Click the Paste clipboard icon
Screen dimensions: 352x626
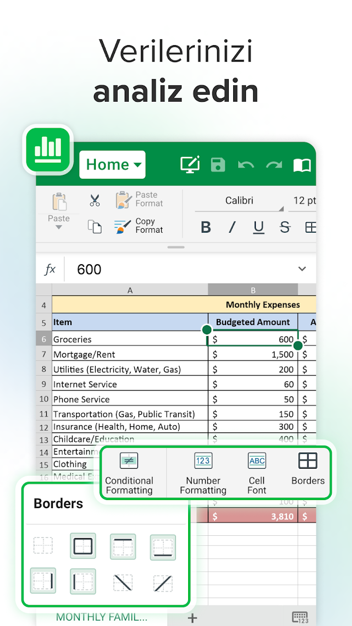click(x=59, y=202)
